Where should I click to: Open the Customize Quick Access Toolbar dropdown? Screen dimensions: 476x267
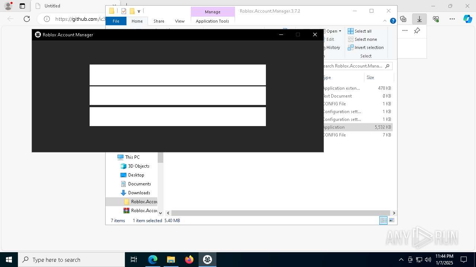139,11
